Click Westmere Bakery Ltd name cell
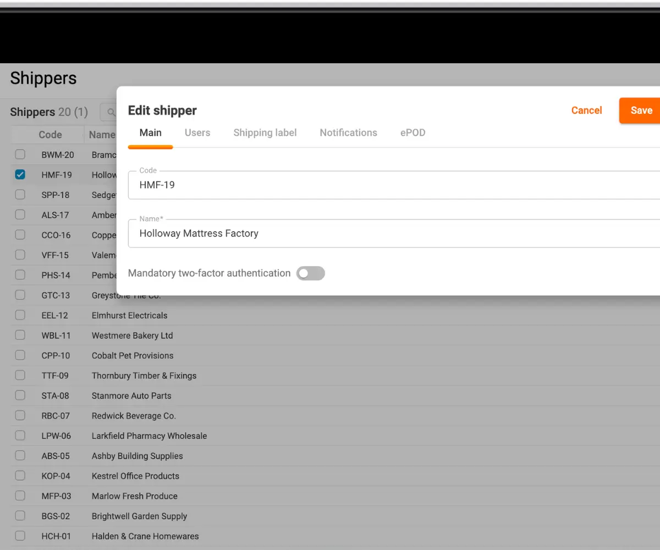The image size is (660, 550). (133, 335)
